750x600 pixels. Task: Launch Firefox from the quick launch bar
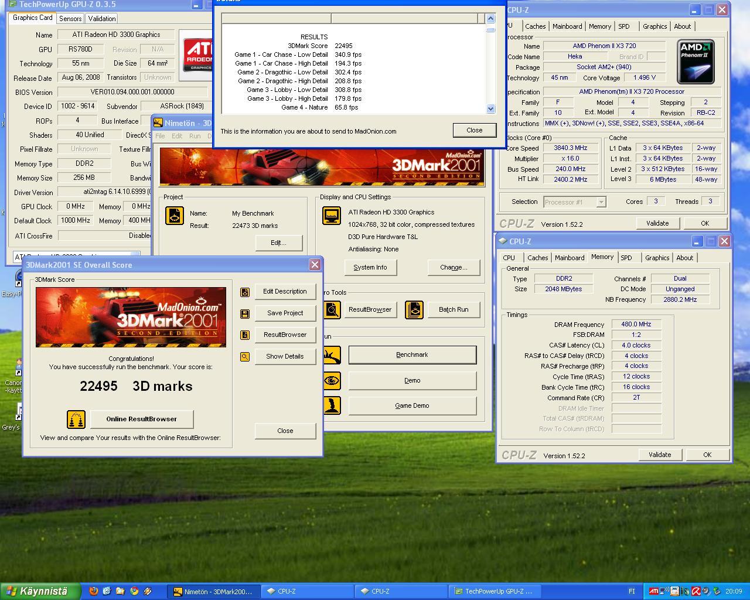point(93,591)
